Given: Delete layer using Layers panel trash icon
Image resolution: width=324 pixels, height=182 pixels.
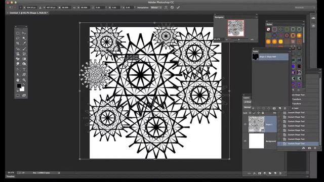Looking at the screenshot, I should click(280, 173).
